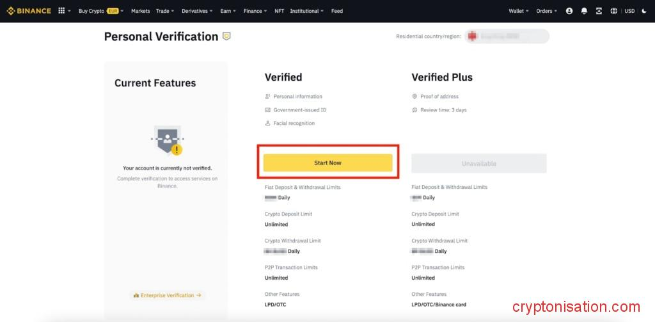
Task: Go to the Markets page
Action: click(141, 11)
